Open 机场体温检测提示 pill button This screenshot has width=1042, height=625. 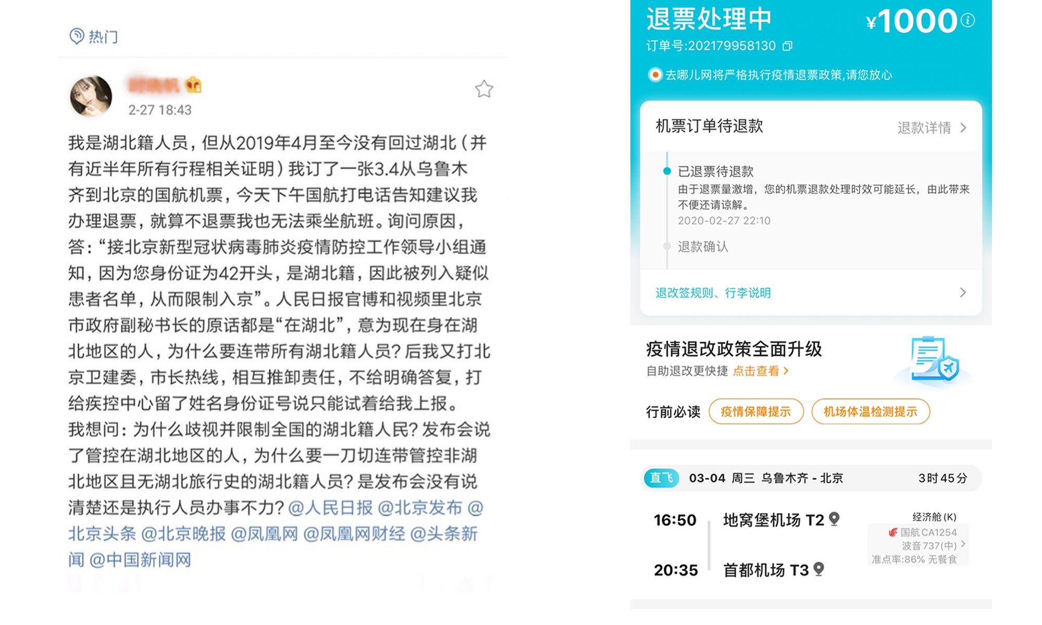pyautogui.click(x=871, y=411)
